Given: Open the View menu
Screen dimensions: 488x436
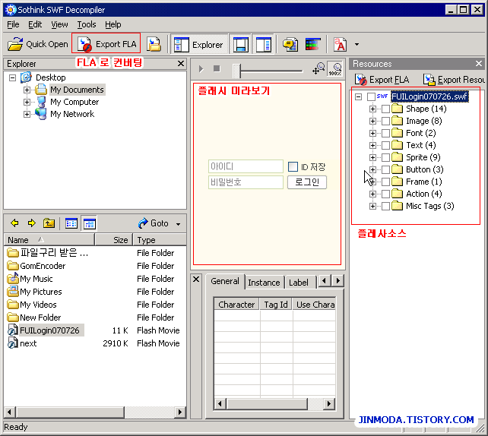Looking at the screenshot, I should (x=59, y=24).
